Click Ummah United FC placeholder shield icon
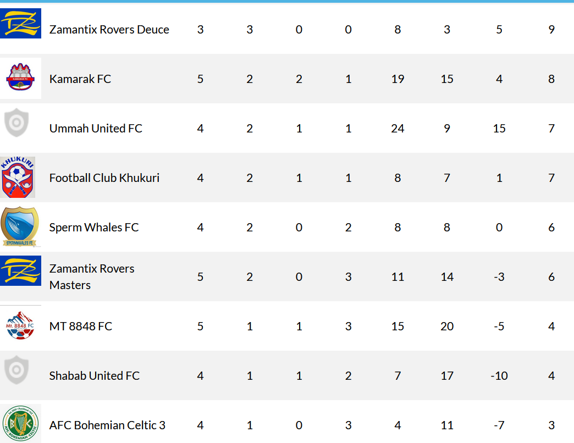 tap(16, 123)
